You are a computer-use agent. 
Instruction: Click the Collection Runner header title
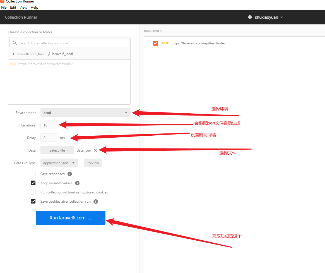click(21, 17)
